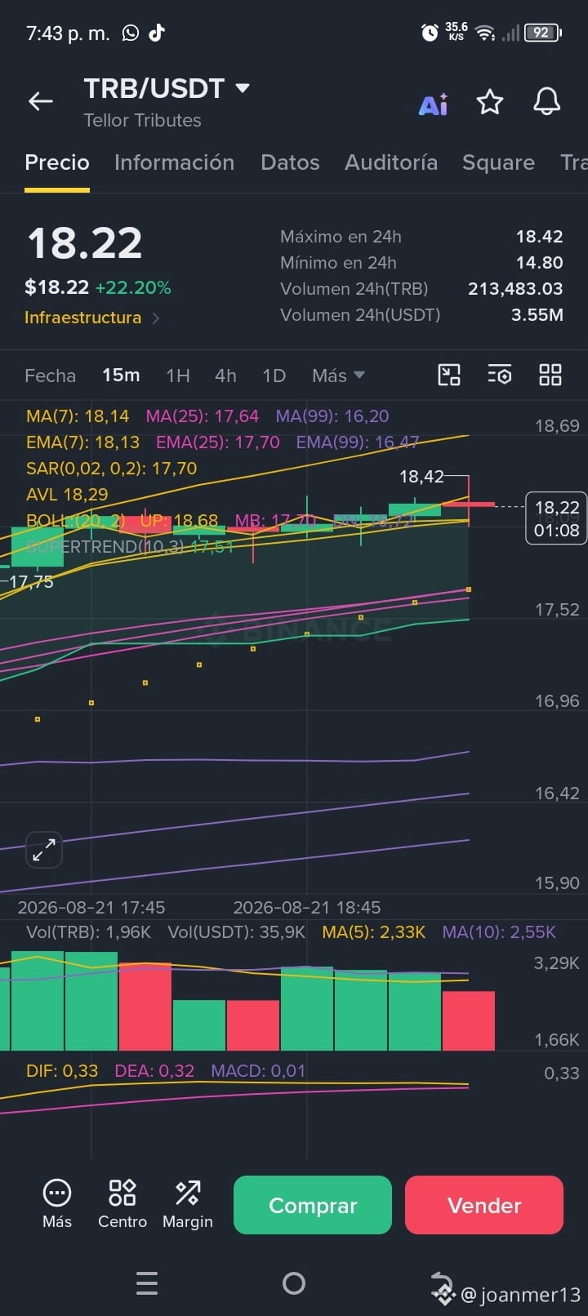
Task: Select the 1H timeframe
Action: [178, 376]
